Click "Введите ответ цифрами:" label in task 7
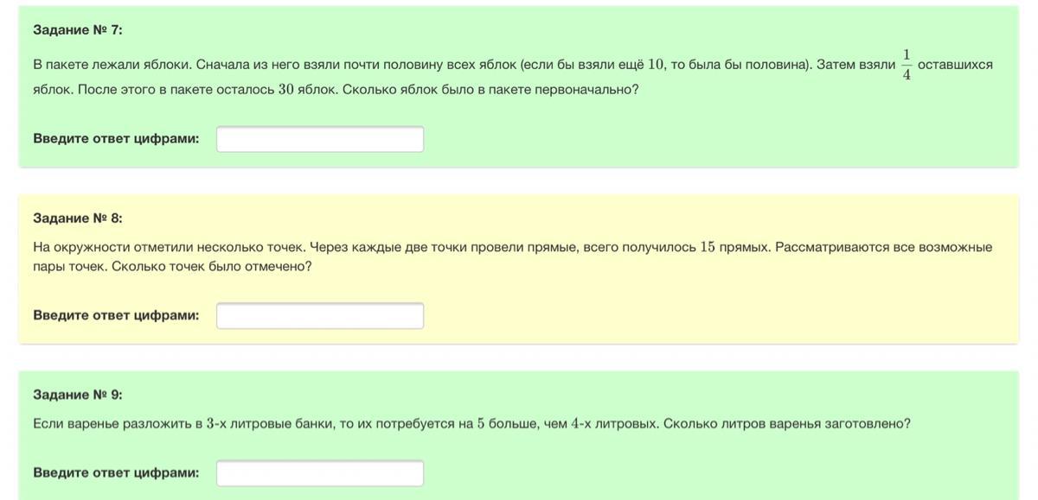This screenshot has height=500, width=1038. click(x=116, y=138)
